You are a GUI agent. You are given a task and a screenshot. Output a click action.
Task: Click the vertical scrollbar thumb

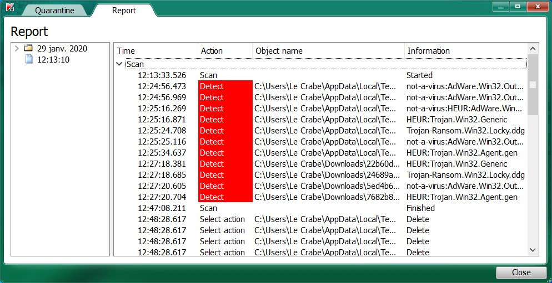533,85
